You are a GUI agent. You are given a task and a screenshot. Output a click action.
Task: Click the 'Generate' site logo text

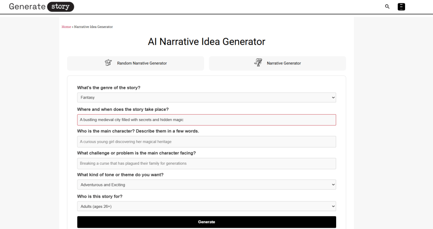tap(27, 7)
